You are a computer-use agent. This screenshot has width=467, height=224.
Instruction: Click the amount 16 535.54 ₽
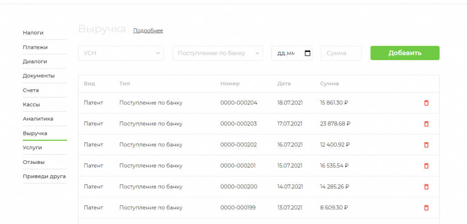(x=334, y=166)
